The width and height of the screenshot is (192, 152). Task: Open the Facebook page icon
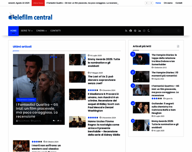pyautogui.click(x=131, y=31)
